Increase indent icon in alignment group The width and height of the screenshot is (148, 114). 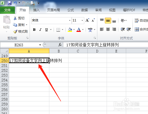129,29
